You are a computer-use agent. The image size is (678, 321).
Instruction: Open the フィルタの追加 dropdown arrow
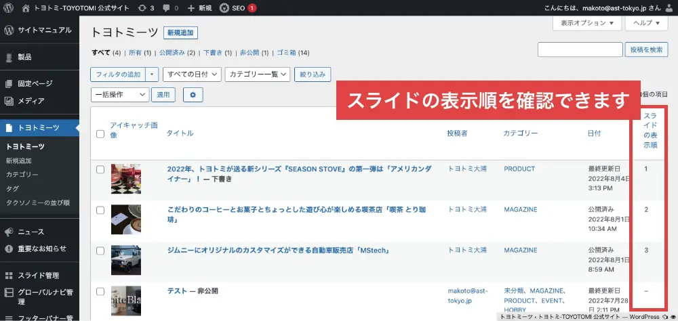tap(152, 74)
